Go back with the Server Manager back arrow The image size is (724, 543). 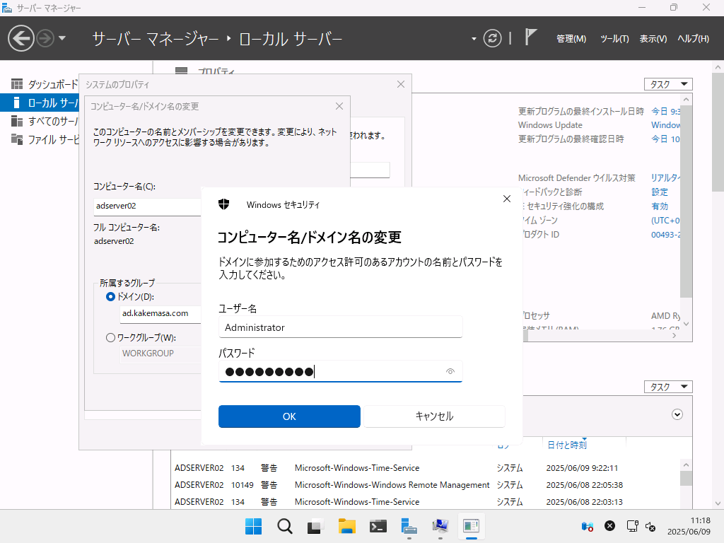pyautogui.click(x=21, y=38)
